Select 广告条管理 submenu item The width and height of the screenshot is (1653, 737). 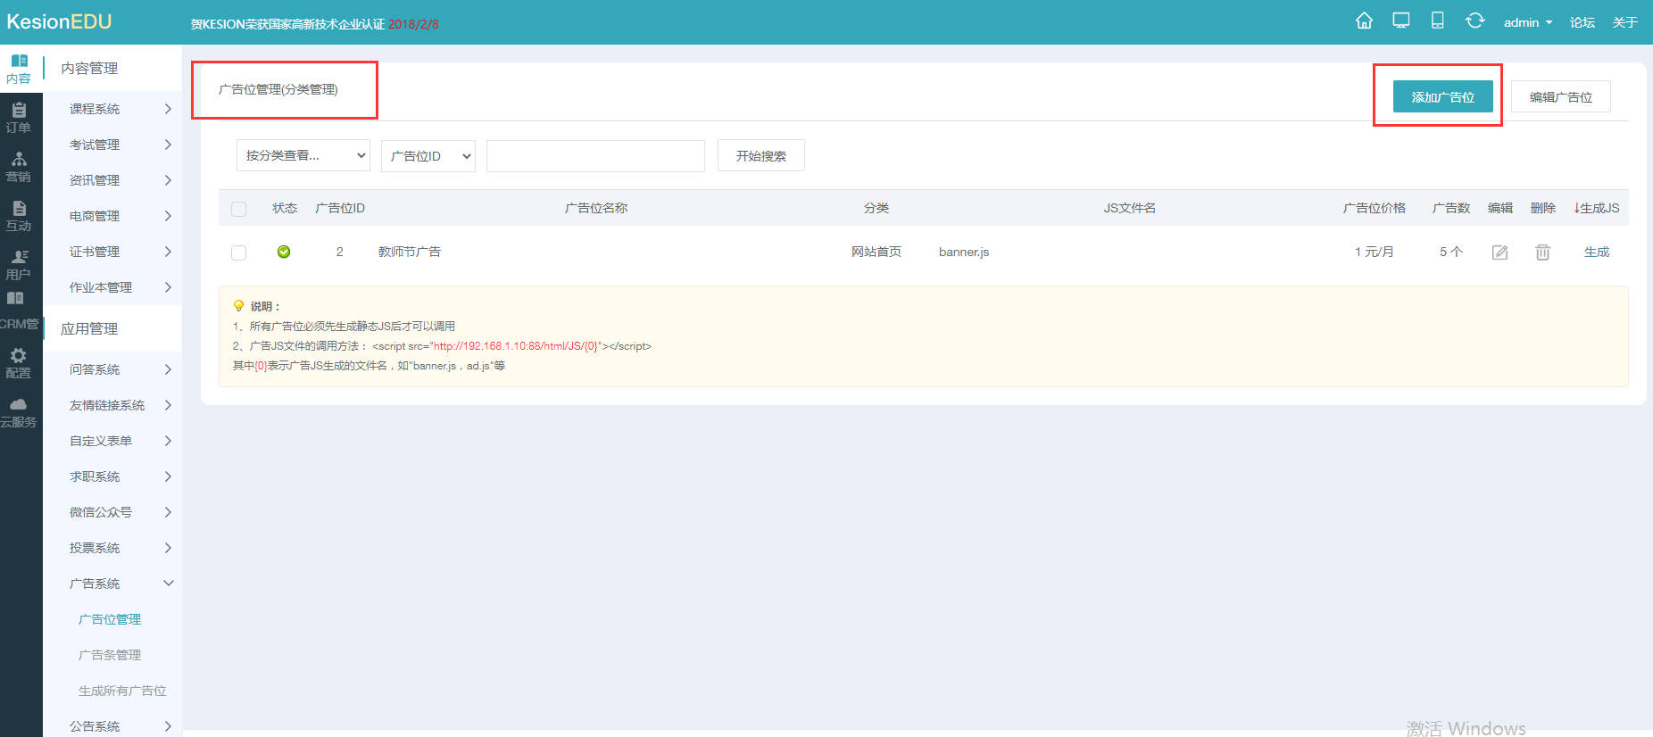coord(110,655)
